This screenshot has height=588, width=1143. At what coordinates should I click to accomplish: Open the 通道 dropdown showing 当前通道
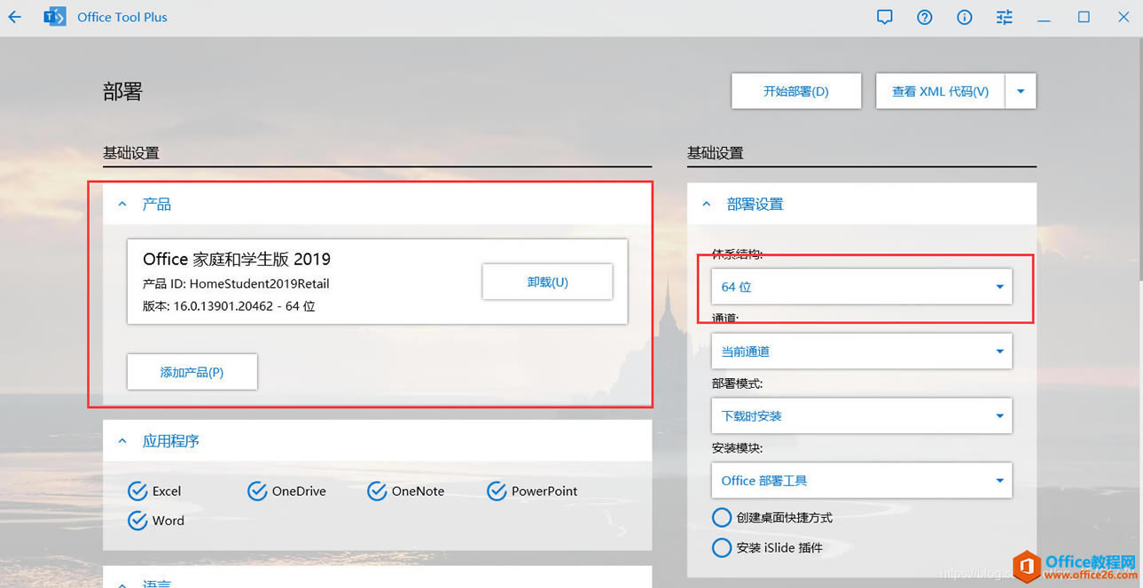860,351
